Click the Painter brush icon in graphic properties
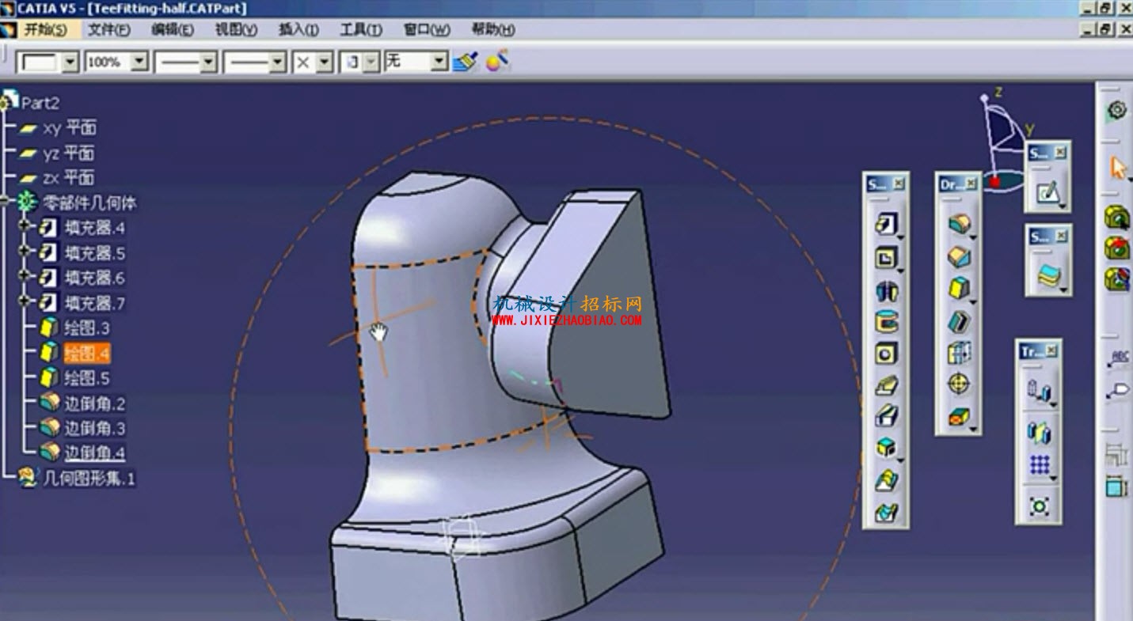Viewport: 1133px width, 621px height. click(466, 62)
